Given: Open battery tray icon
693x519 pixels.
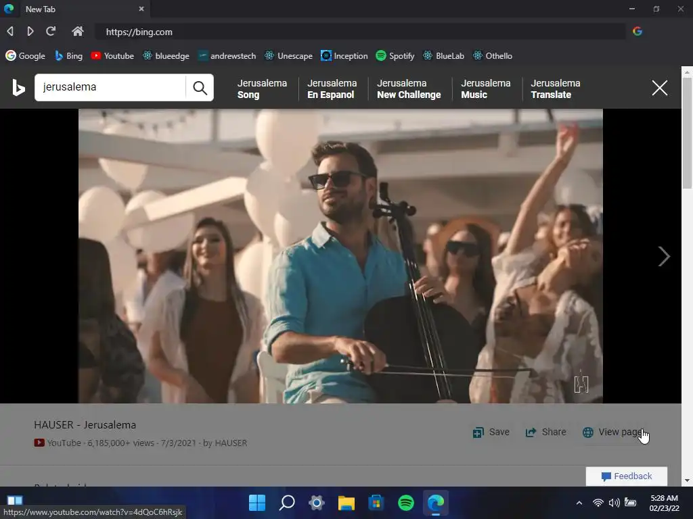Looking at the screenshot, I should pos(630,503).
